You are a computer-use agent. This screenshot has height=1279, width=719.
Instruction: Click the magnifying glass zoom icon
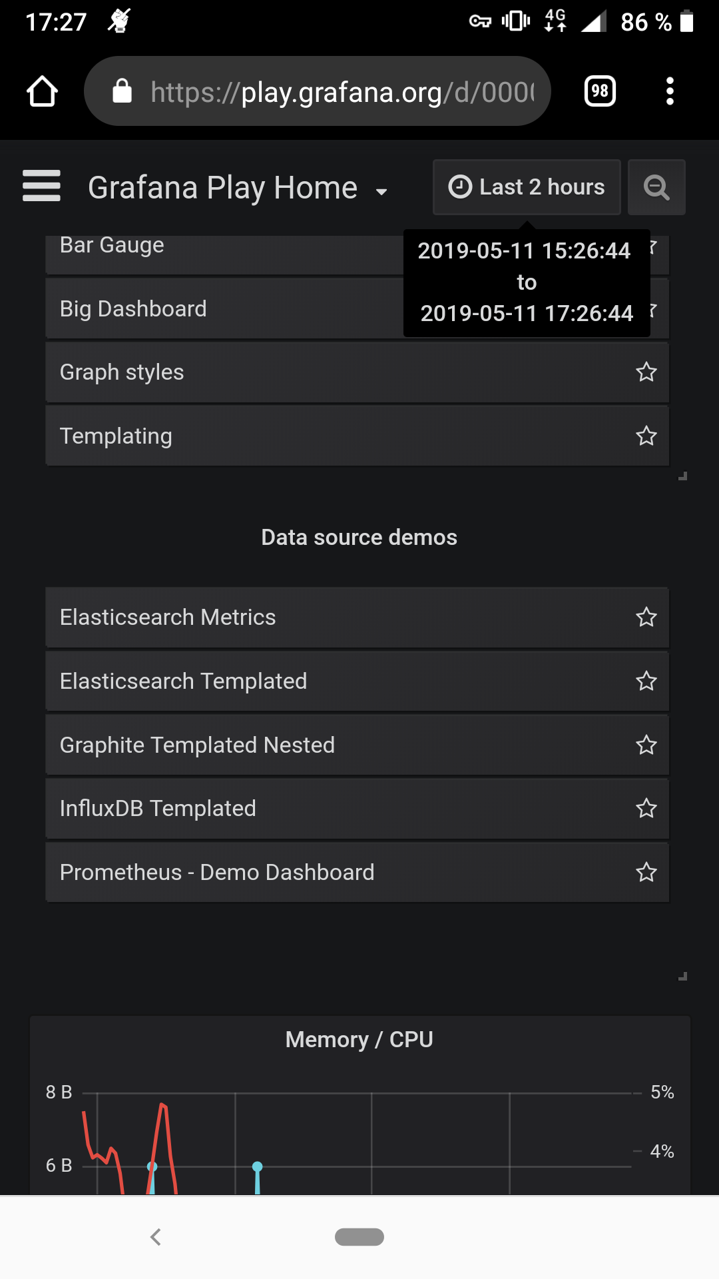click(656, 187)
